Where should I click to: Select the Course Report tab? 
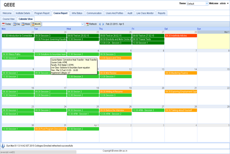pyautogui.click(x=61, y=13)
